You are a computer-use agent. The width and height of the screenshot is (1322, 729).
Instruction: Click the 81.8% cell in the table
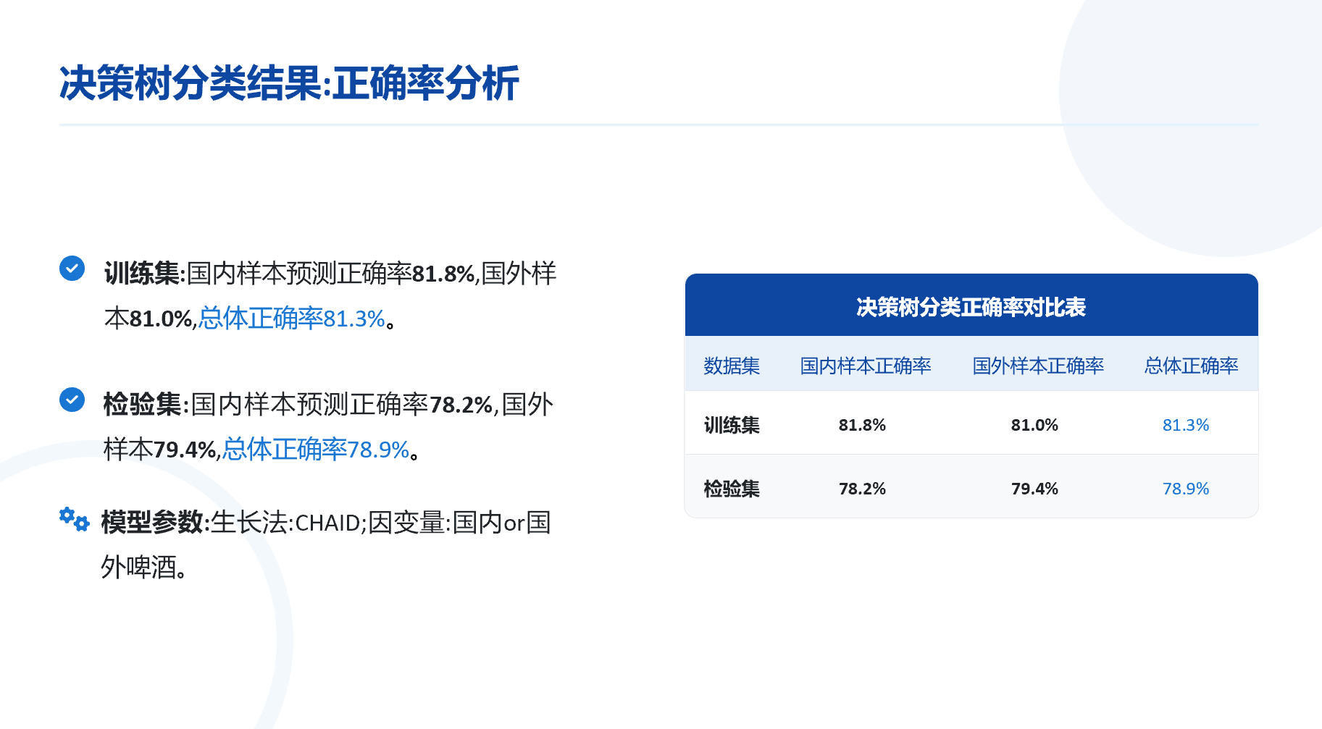862,425
